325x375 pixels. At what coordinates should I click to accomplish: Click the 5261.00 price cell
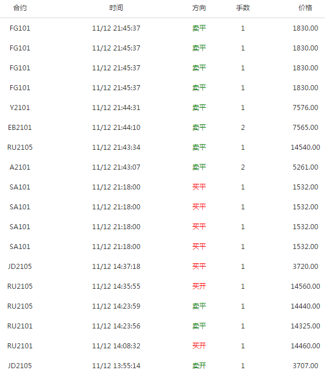pos(305,167)
